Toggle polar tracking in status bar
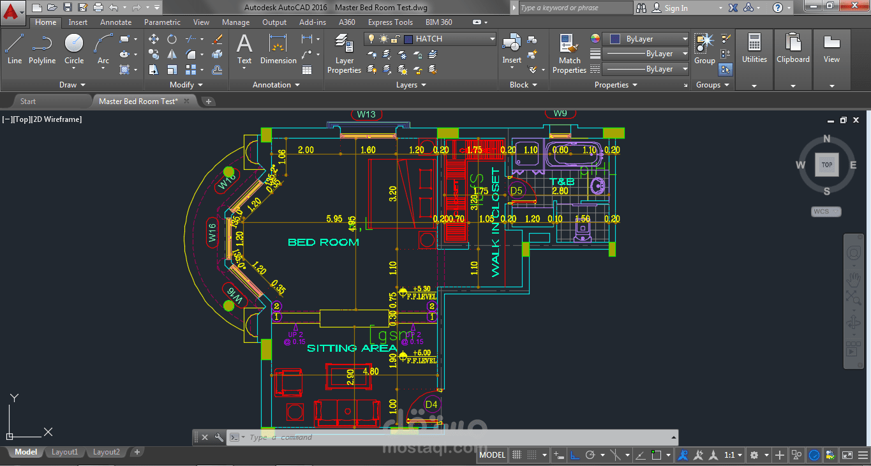 click(x=590, y=455)
